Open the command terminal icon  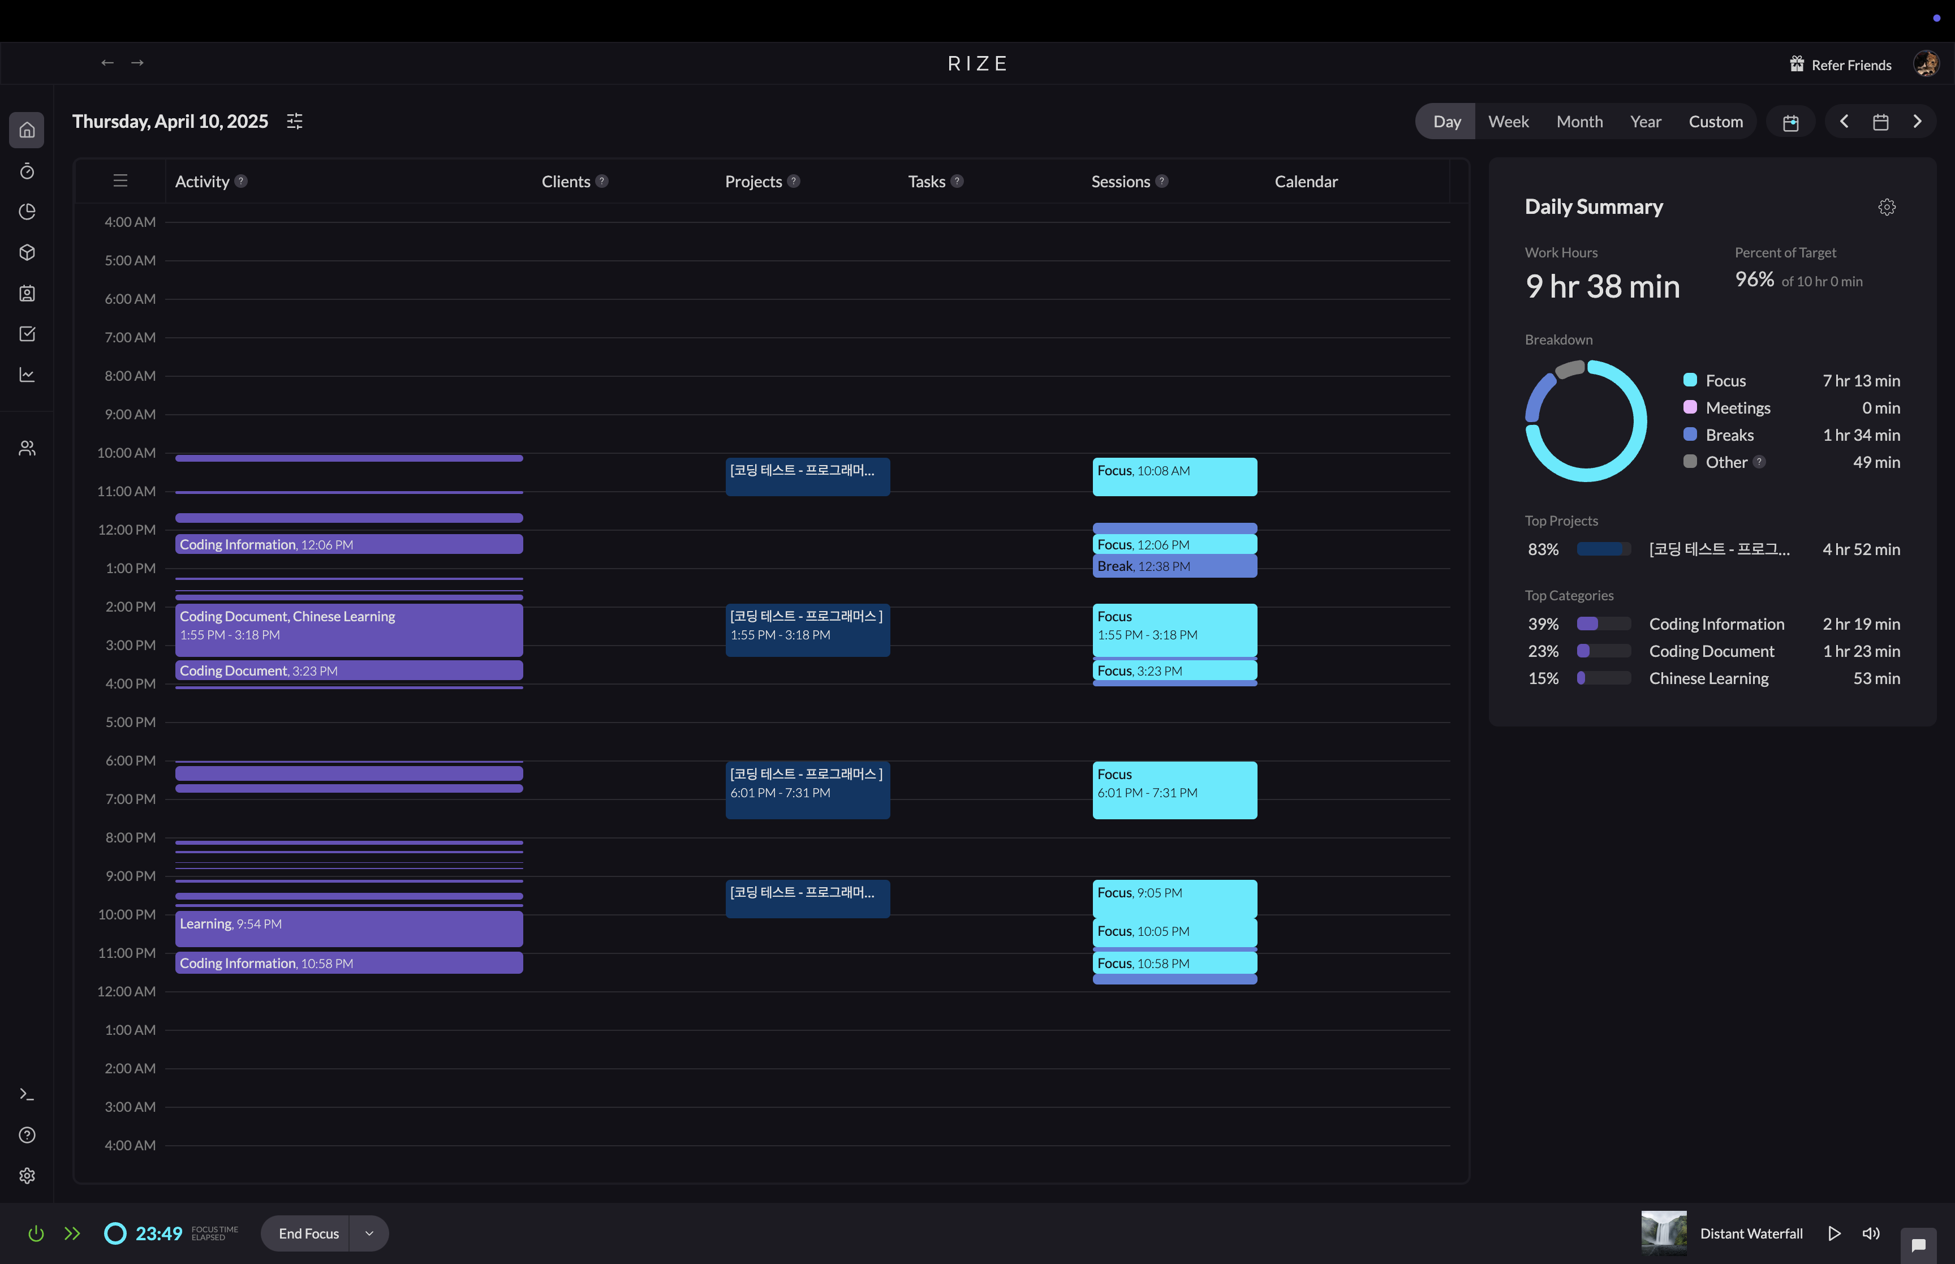(27, 1094)
